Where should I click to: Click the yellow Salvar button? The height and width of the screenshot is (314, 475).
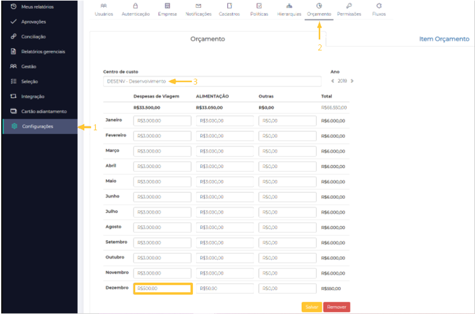(x=311, y=307)
